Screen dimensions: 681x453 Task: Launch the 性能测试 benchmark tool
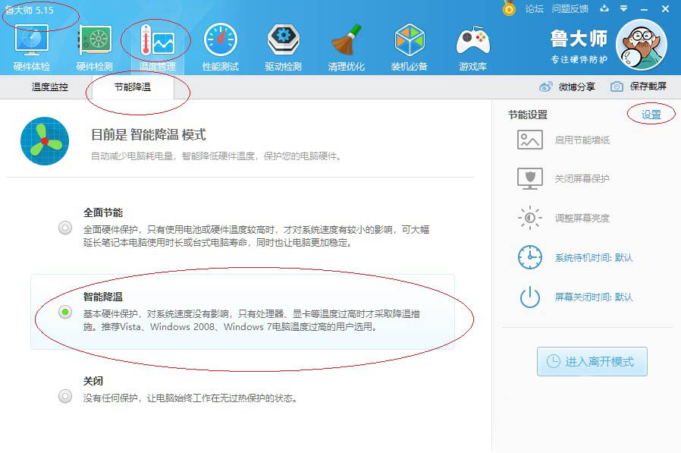220,46
